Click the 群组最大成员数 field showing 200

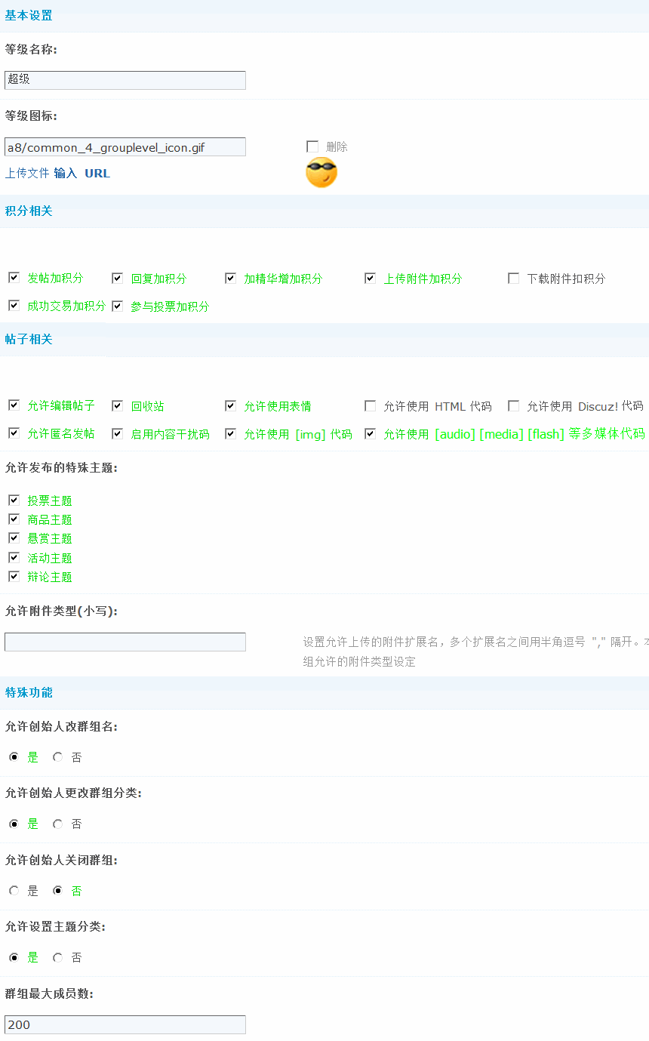(125, 1024)
